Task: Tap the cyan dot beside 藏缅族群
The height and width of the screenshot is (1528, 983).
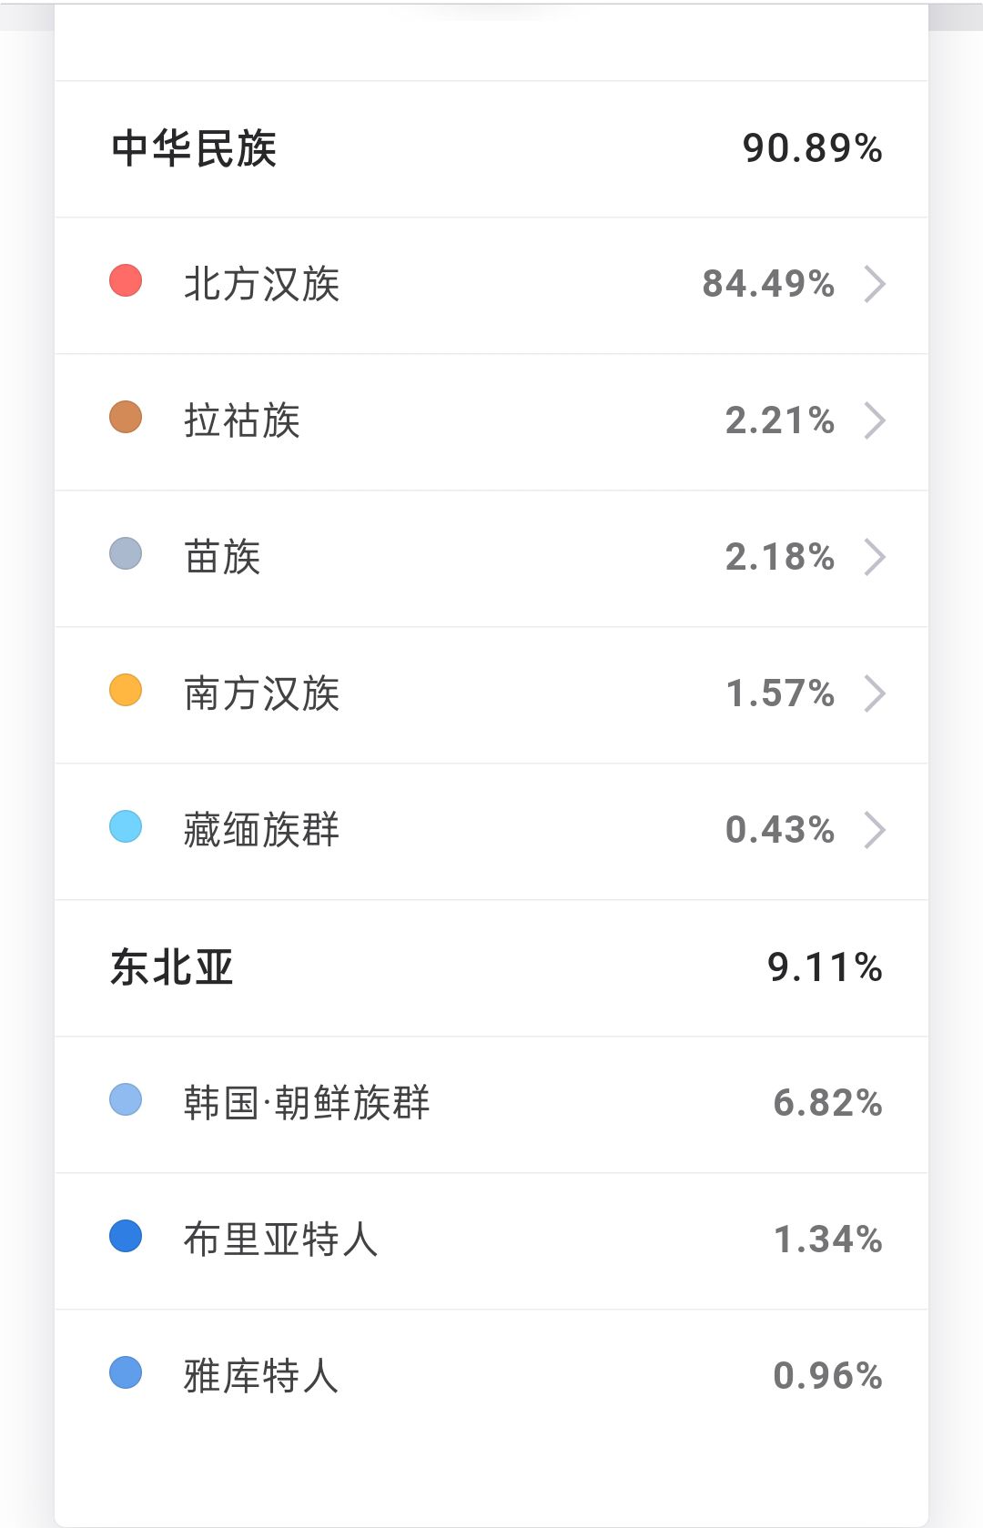Action: (x=126, y=826)
